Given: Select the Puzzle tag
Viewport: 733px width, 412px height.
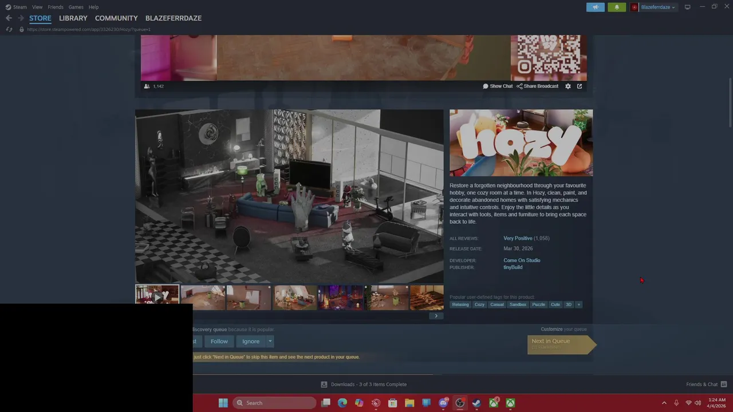Looking at the screenshot, I should (538, 304).
